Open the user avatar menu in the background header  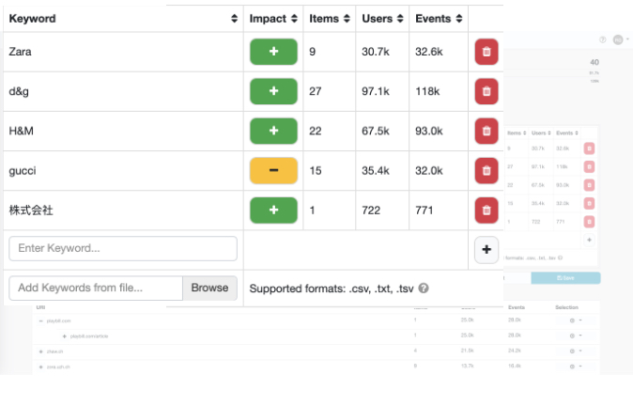click(621, 39)
